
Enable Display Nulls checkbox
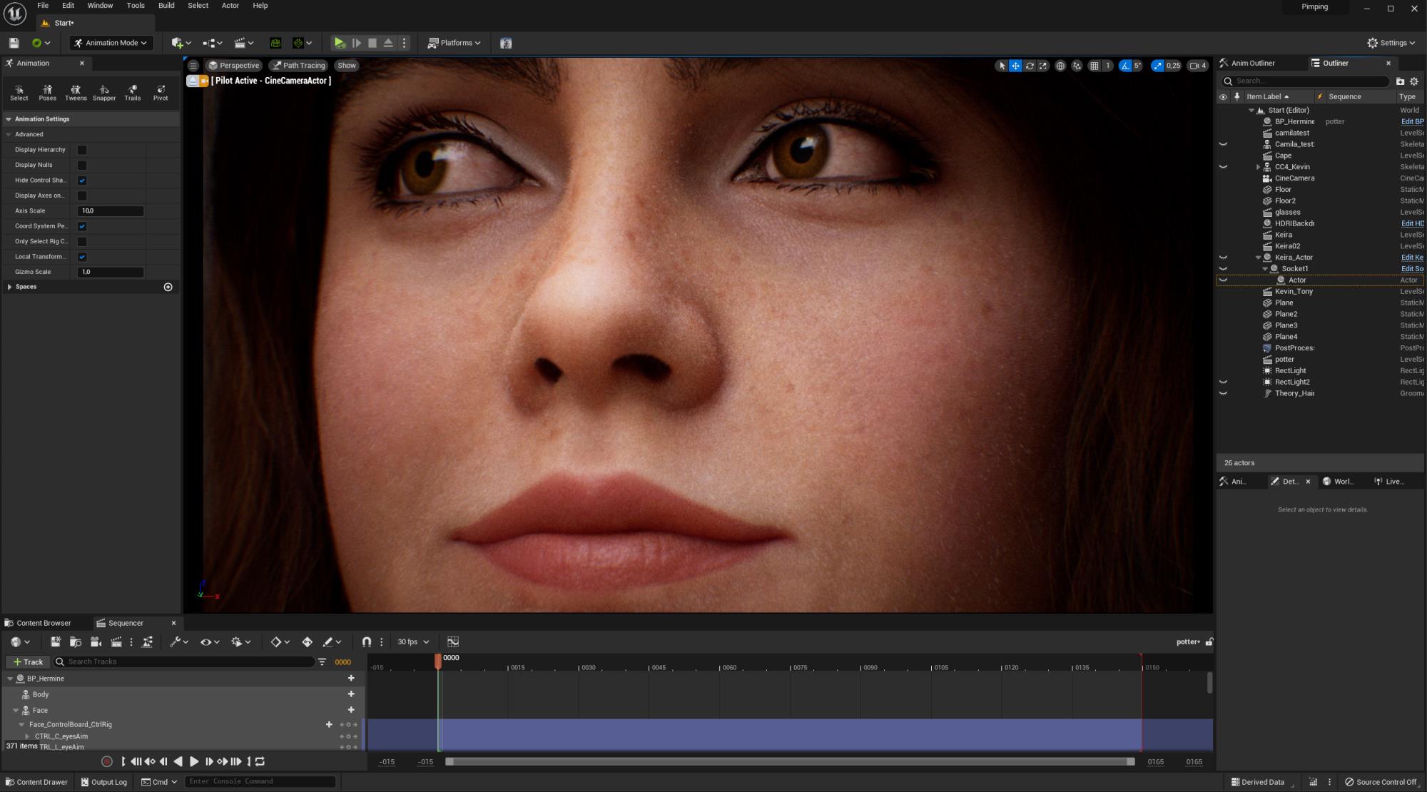pos(82,165)
